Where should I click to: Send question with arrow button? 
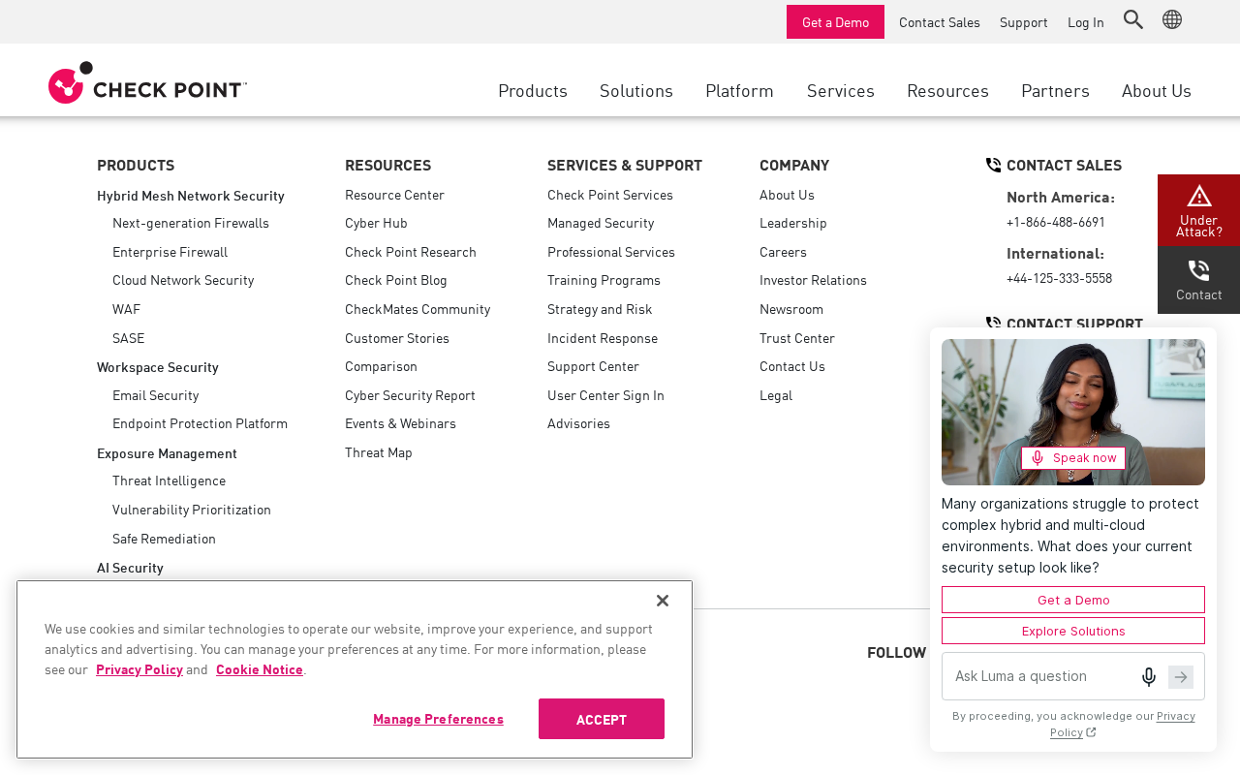click(1181, 677)
